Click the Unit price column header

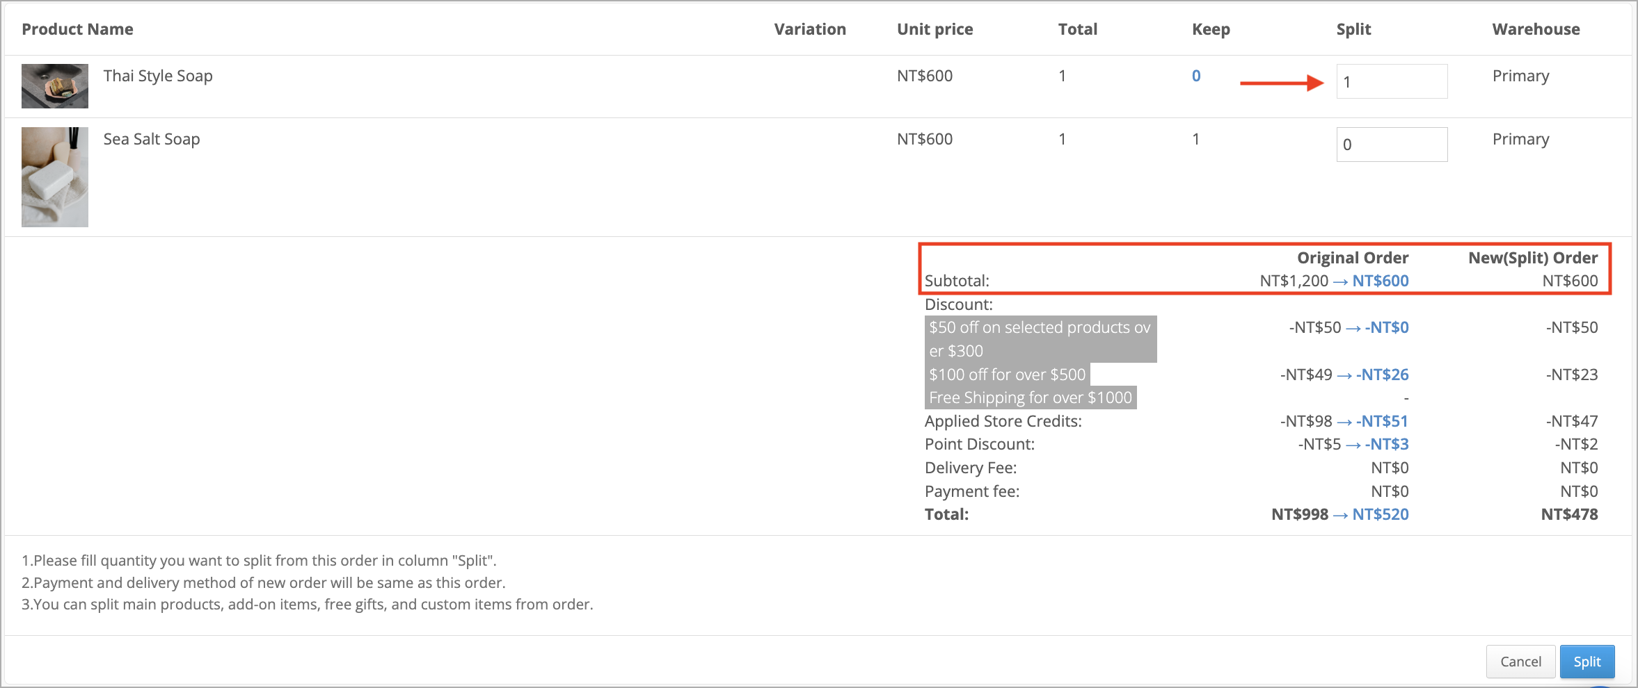tap(935, 29)
